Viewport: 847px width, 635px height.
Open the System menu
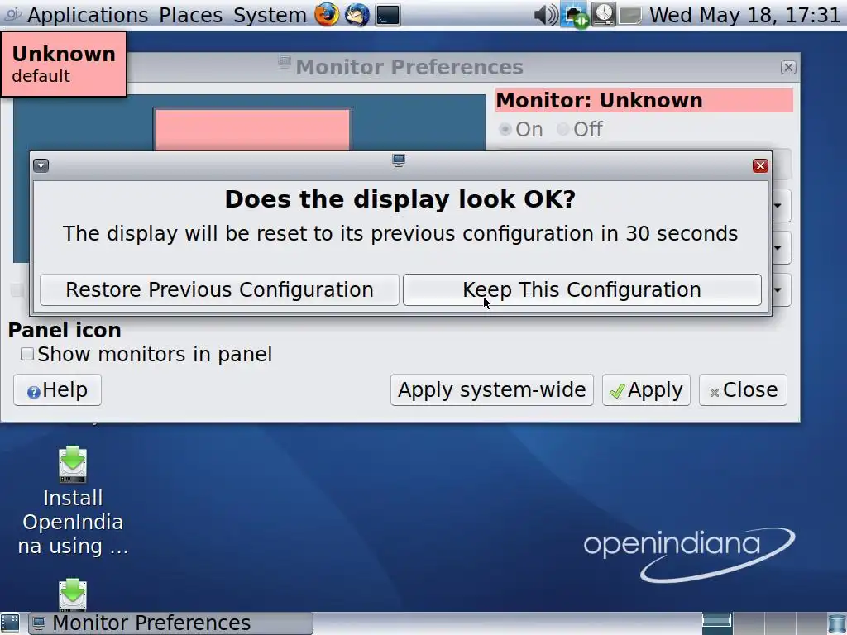270,15
